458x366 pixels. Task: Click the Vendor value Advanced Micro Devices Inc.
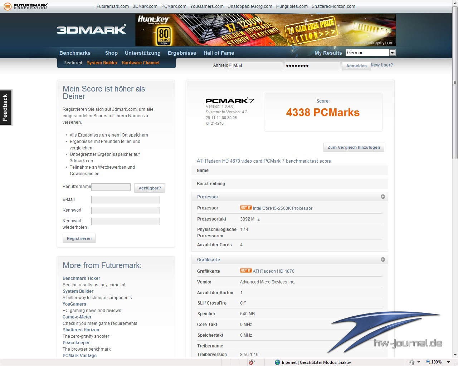tap(268, 282)
